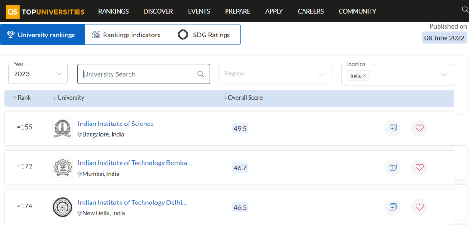This screenshot has width=469, height=226.
Task: Open the Year 2023 dropdown
Action: [38, 74]
